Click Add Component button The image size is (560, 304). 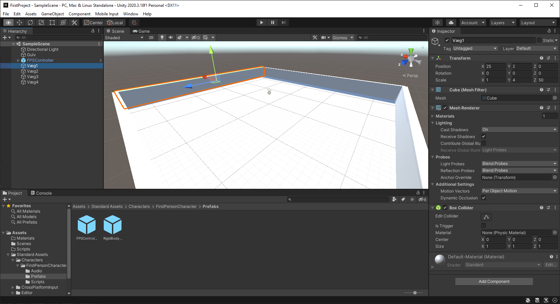pyautogui.click(x=494, y=282)
